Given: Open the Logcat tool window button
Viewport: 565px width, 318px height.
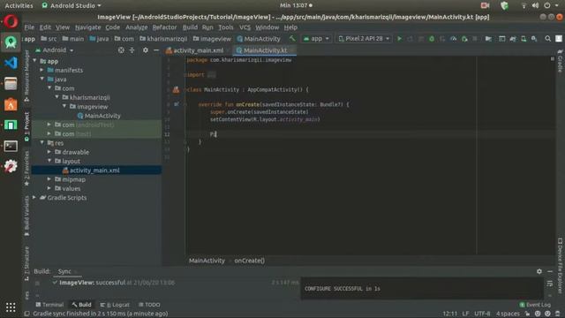Looking at the screenshot, I should tap(115, 305).
